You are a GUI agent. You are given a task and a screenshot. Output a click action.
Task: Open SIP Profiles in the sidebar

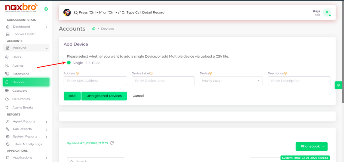click(x=21, y=99)
